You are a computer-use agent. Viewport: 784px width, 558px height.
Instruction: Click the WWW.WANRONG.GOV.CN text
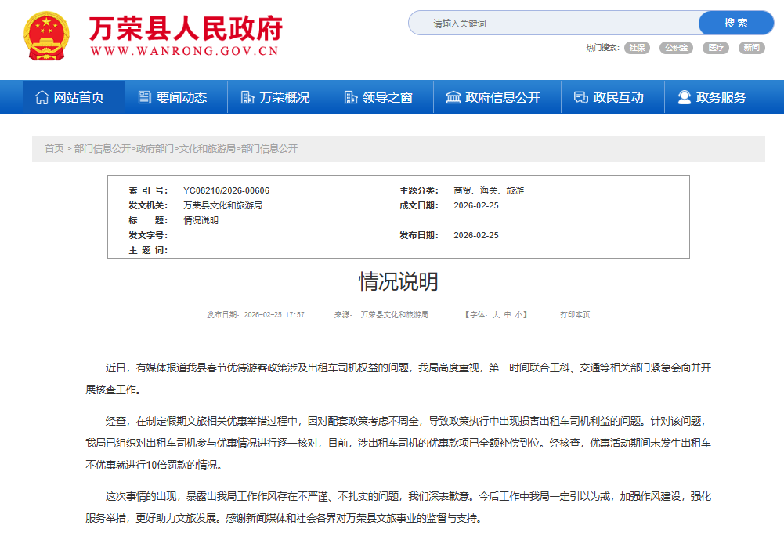click(185, 51)
